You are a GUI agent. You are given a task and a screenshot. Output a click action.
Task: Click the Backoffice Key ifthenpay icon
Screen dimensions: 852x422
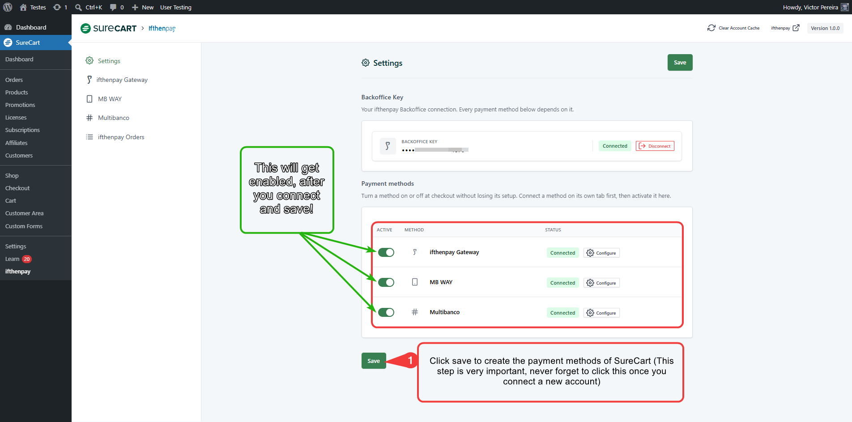click(x=388, y=146)
